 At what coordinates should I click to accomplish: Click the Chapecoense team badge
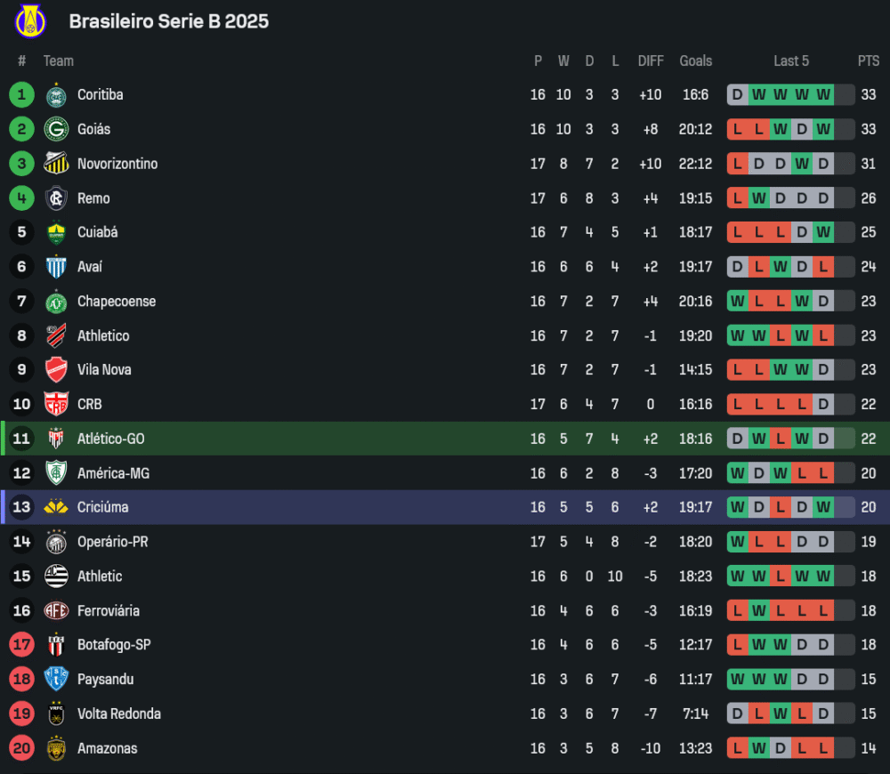pyautogui.click(x=56, y=302)
